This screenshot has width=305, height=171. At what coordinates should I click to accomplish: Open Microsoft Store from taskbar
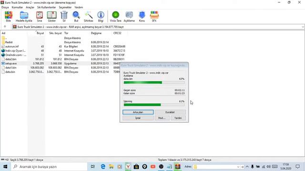click(x=136, y=167)
